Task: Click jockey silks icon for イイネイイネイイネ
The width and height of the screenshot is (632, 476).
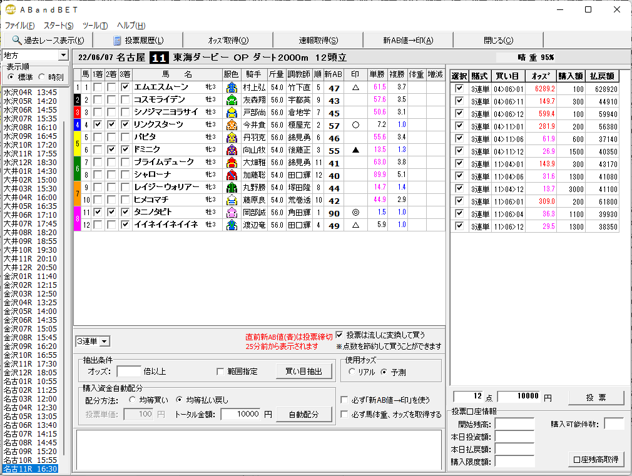Action: coord(232,225)
